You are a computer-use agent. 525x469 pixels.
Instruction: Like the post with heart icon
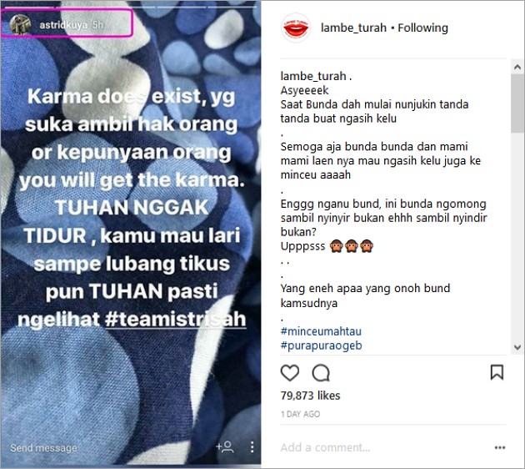pos(290,372)
